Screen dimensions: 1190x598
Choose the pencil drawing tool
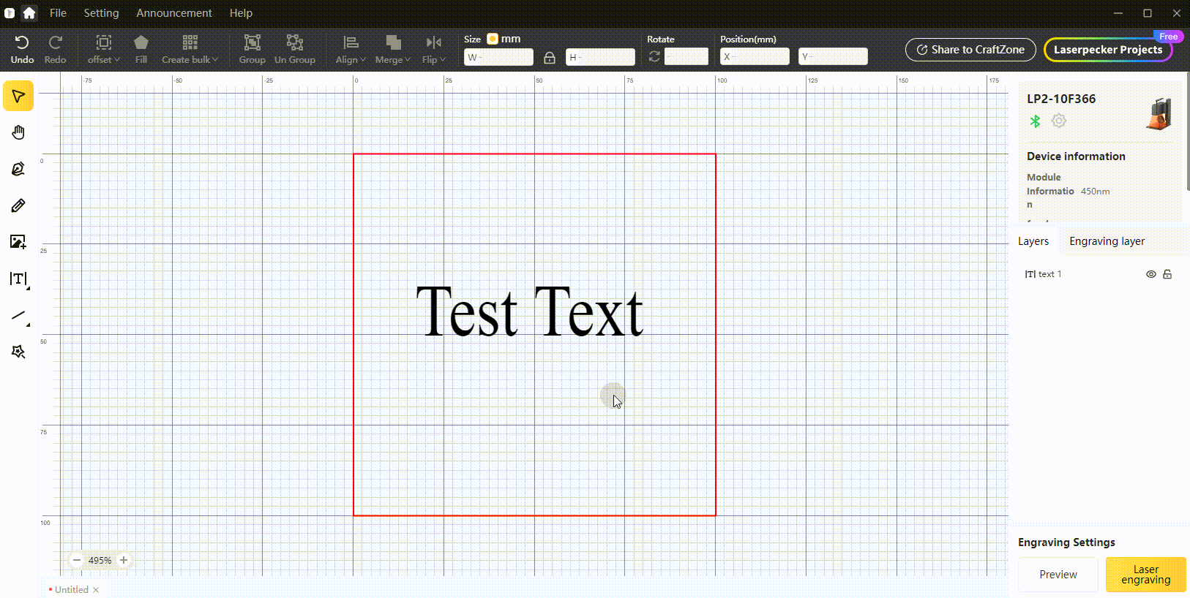click(18, 205)
